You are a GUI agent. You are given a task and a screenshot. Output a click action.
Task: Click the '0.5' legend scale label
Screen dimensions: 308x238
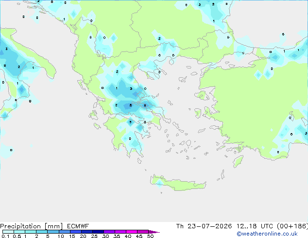click(17, 236)
